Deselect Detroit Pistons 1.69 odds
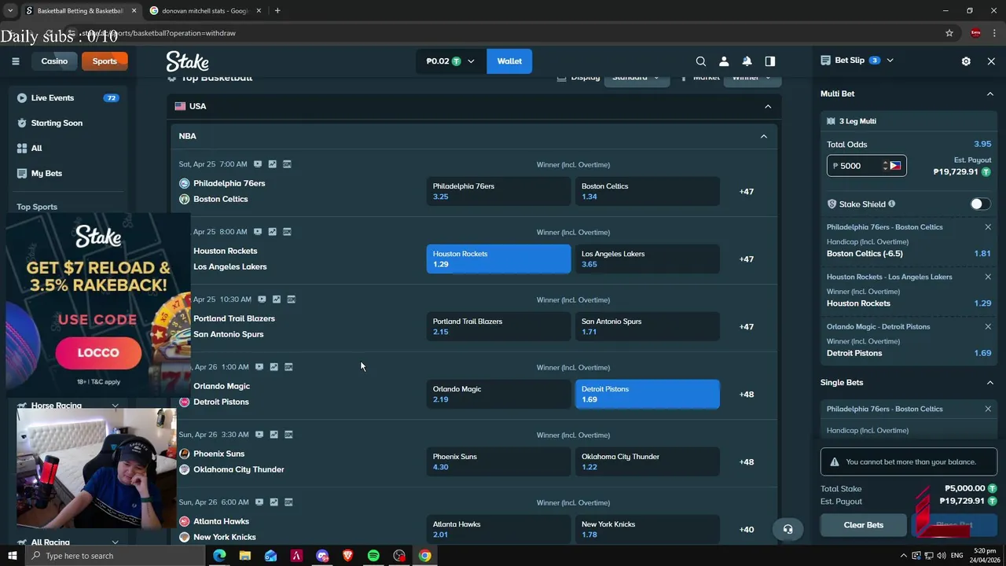1006x566 pixels. [x=648, y=394]
